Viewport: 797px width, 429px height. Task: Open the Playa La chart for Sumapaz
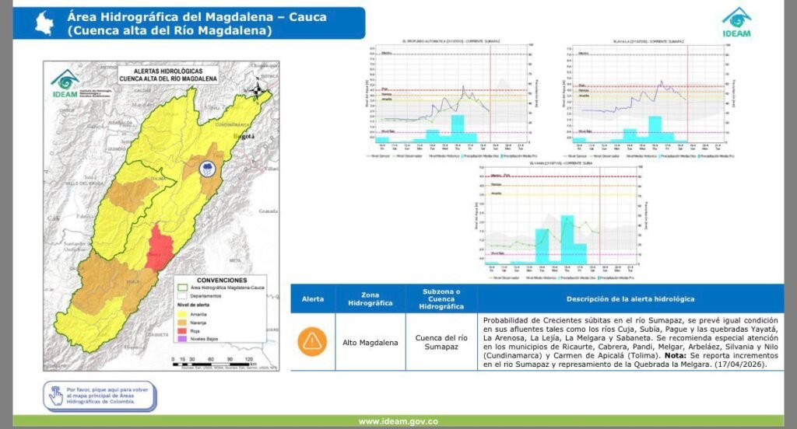coord(644,96)
